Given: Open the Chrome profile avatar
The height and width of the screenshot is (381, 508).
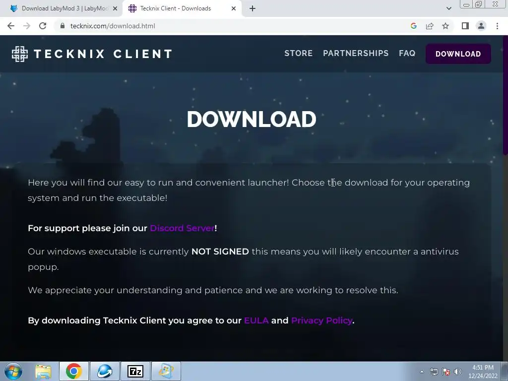Looking at the screenshot, I should [481, 26].
